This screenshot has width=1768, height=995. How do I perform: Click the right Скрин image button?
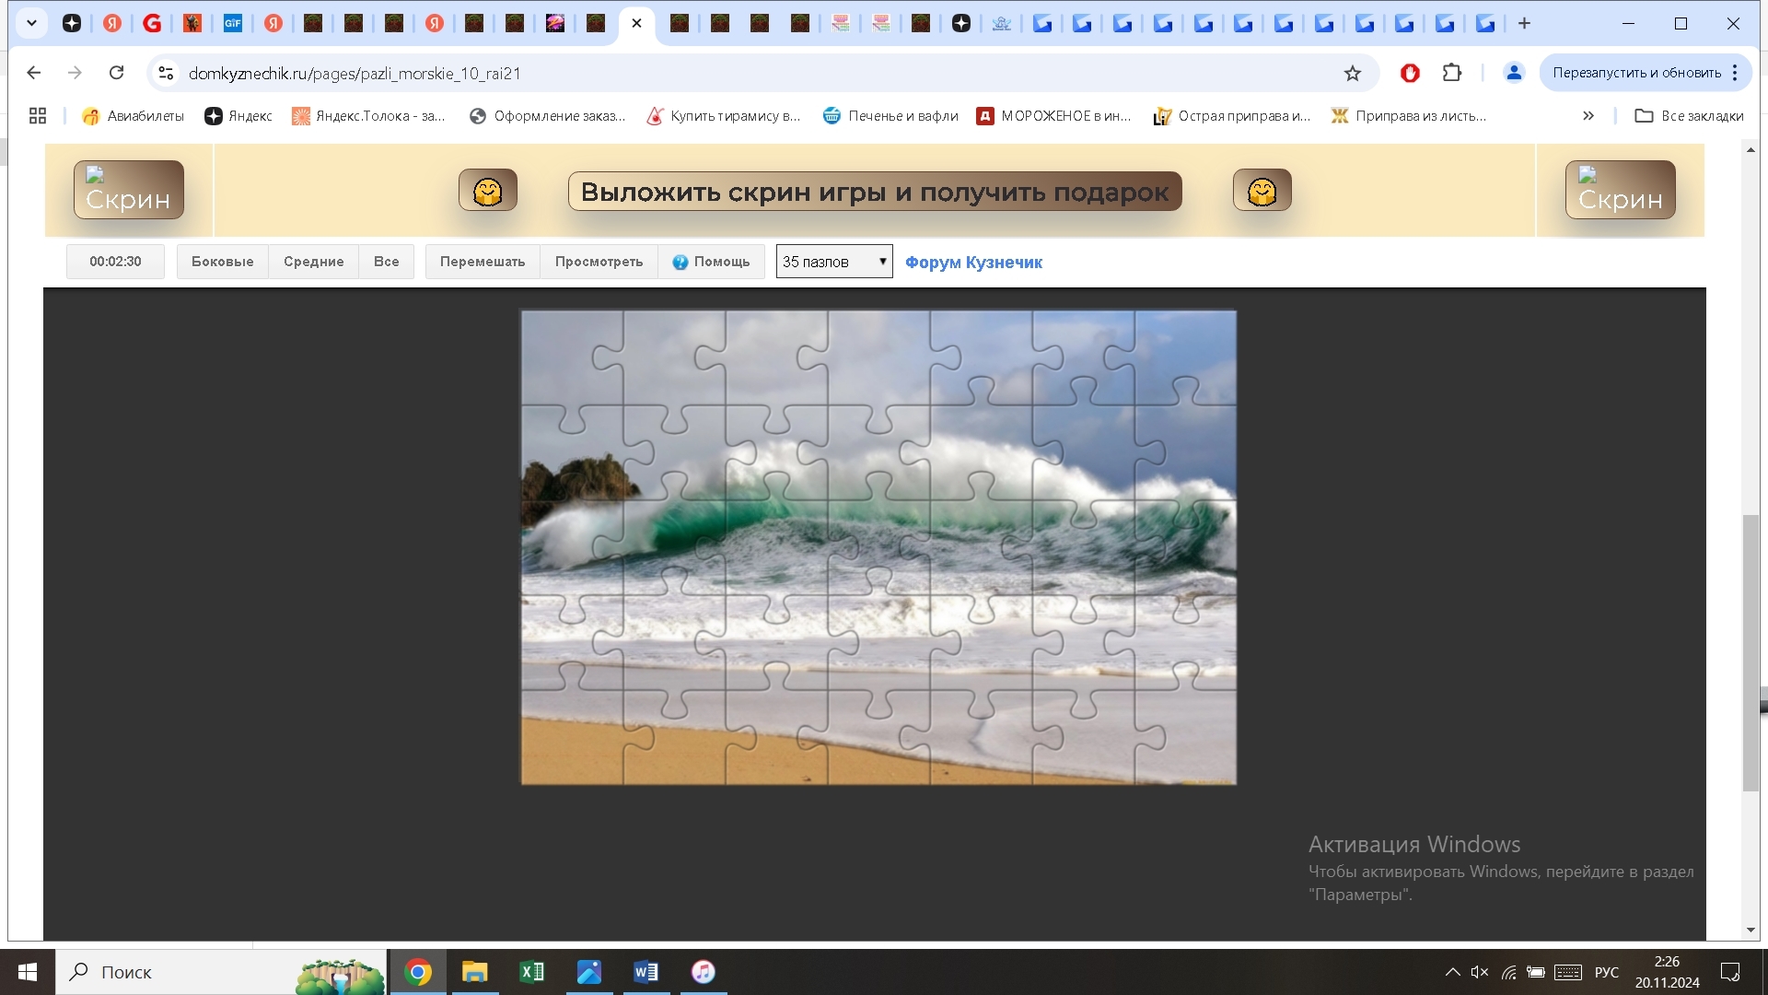pyautogui.click(x=1621, y=190)
